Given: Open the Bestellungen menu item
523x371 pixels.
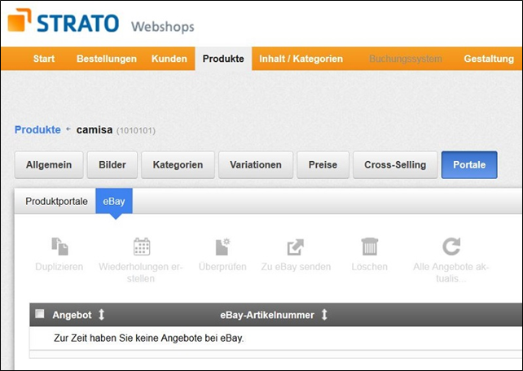Looking at the screenshot, I should coord(107,59).
